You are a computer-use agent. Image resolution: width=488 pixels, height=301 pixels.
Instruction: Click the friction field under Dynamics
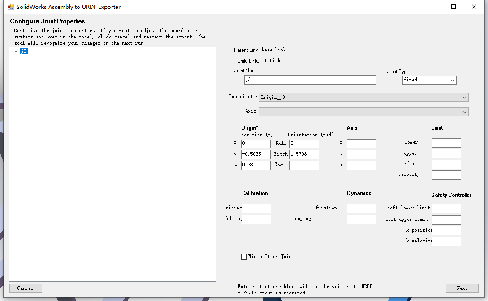coord(361,208)
